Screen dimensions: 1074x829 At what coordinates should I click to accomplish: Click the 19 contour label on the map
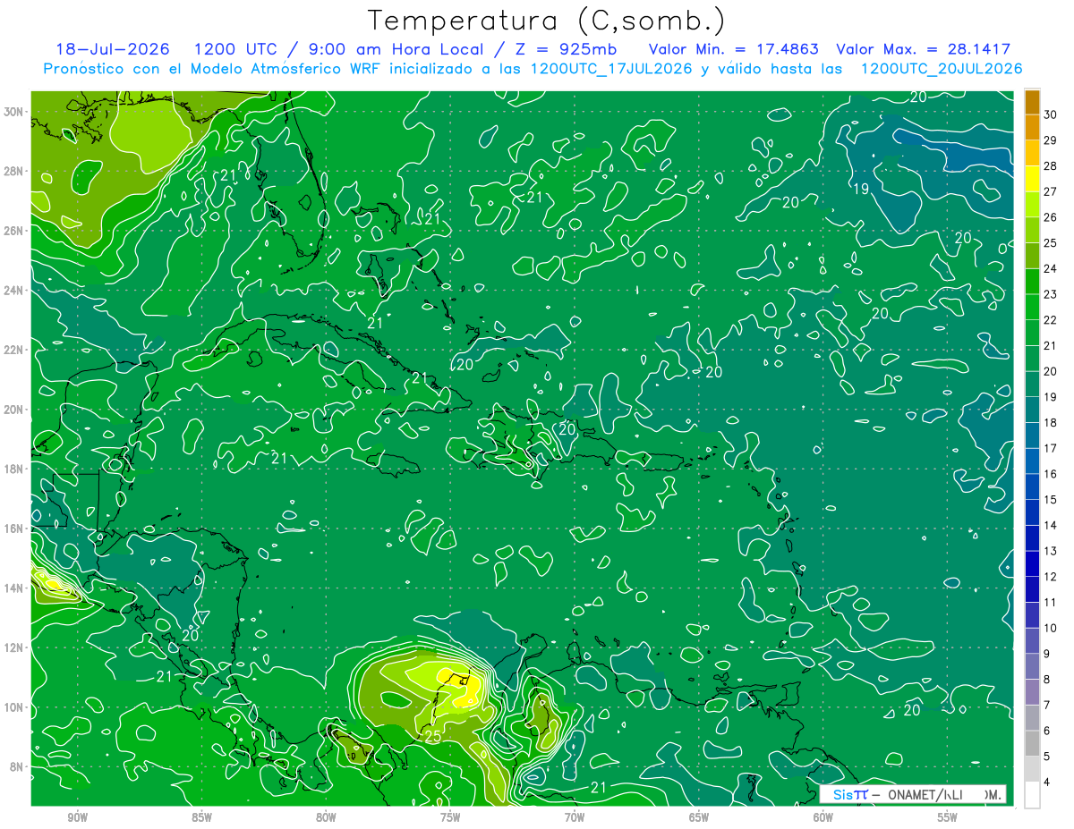(861, 189)
